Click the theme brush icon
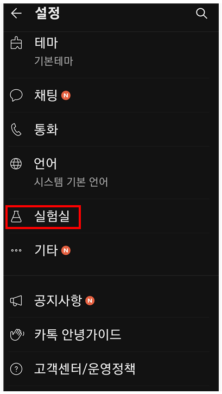This screenshot has width=222, height=394. click(16, 43)
